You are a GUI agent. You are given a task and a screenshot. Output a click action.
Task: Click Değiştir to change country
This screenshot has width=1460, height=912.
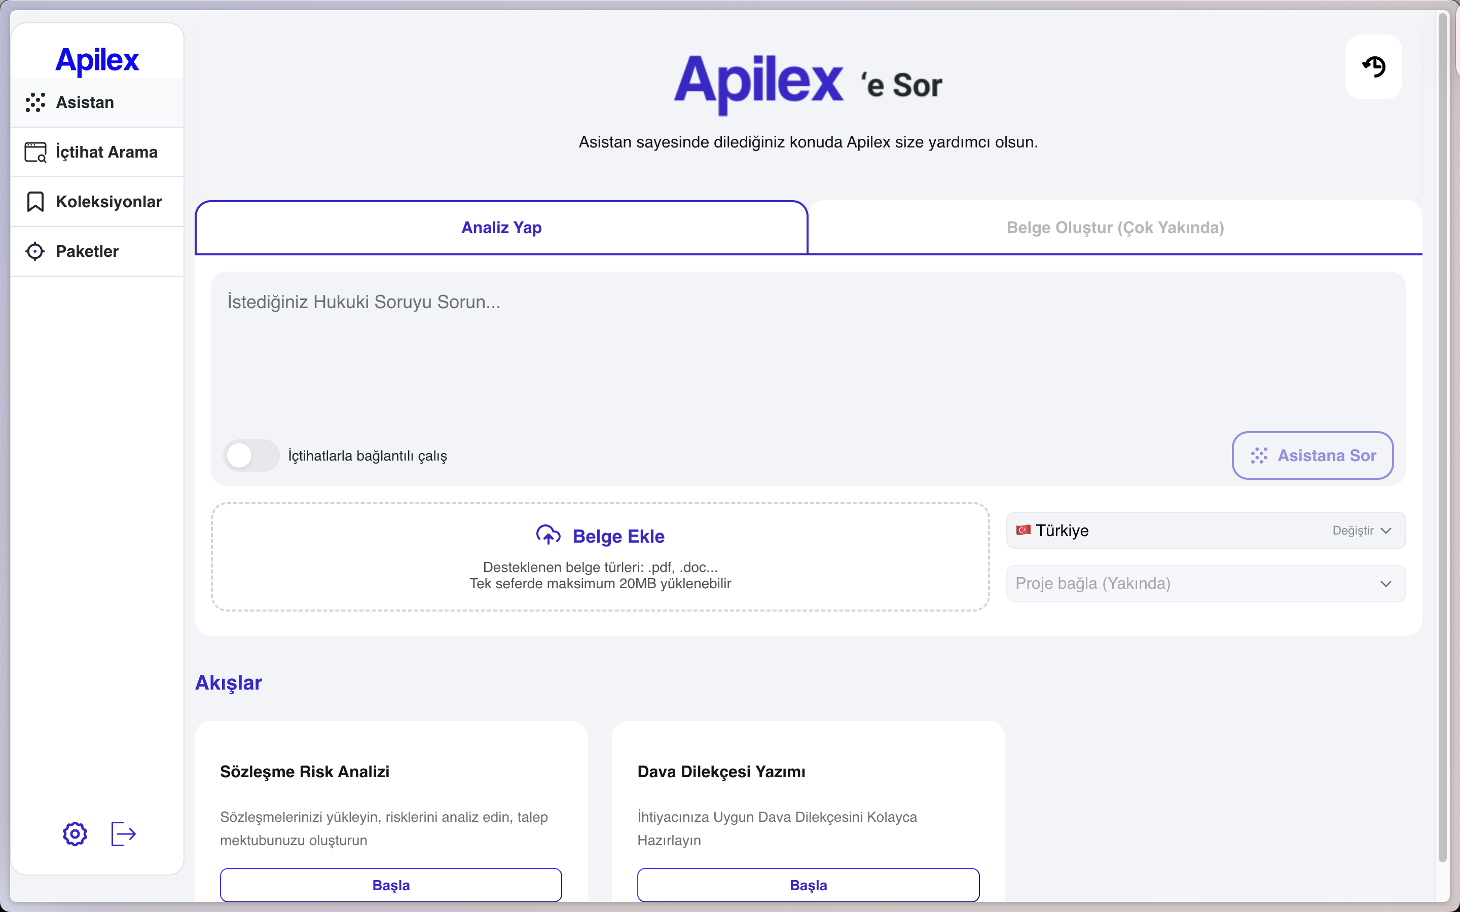point(1353,531)
